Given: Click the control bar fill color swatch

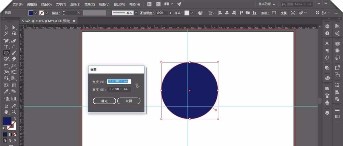Looking at the screenshot, I should click(x=31, y=13).
